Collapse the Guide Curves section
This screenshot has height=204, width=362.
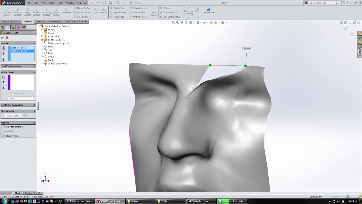pos(34,72)
